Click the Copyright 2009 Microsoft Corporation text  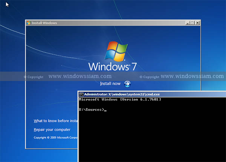(56, 138)
